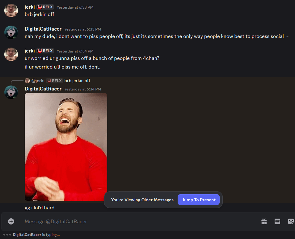This screenshot has height=239, width=295.
Task: Click DigitalCatRacer's avatar next to the GIF message
Action: click(x=11, y=92)
